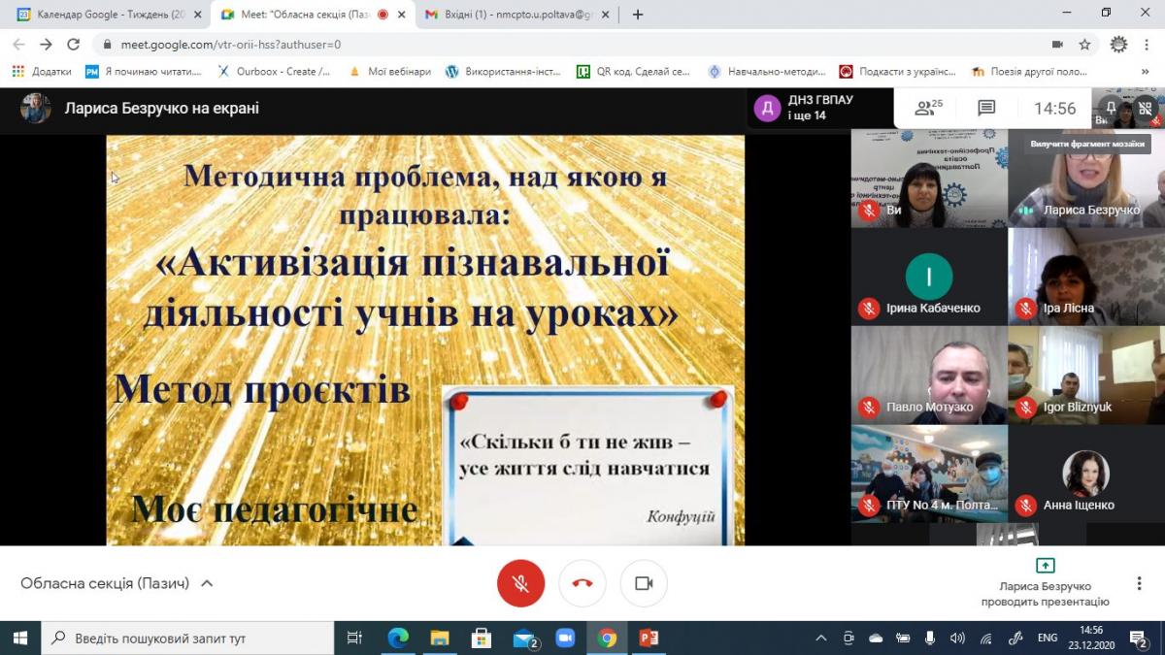Open PowerPoint from the taskbar
1165x655 pixels.
pos(649,638)
